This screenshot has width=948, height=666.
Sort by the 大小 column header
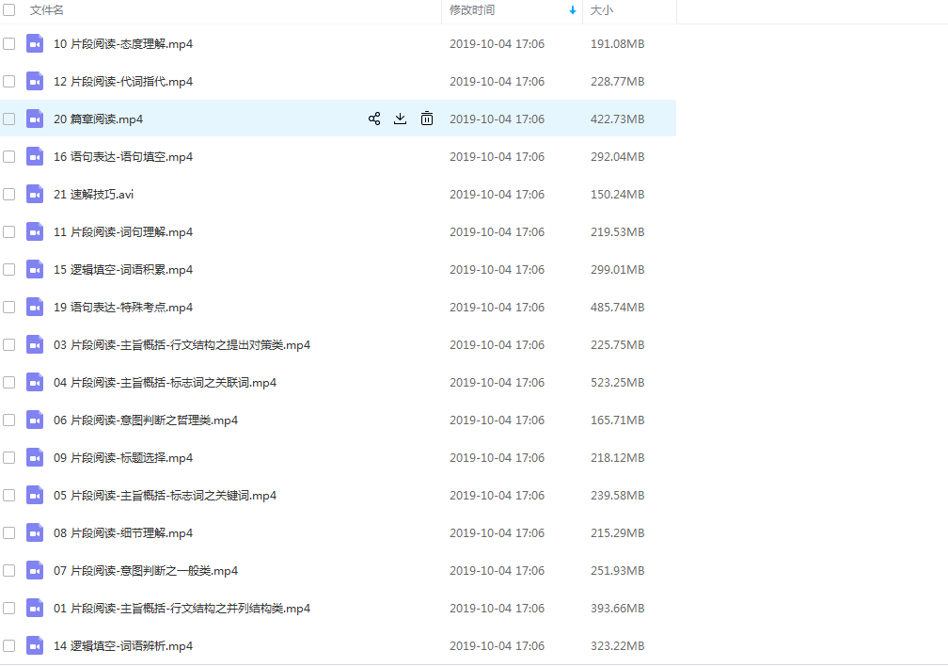[x=601, y=10]
